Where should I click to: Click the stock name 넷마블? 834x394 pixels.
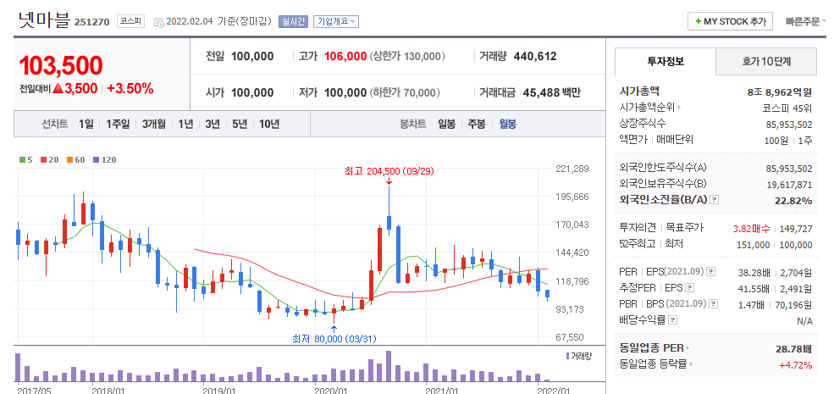click(x=44, y=20)
